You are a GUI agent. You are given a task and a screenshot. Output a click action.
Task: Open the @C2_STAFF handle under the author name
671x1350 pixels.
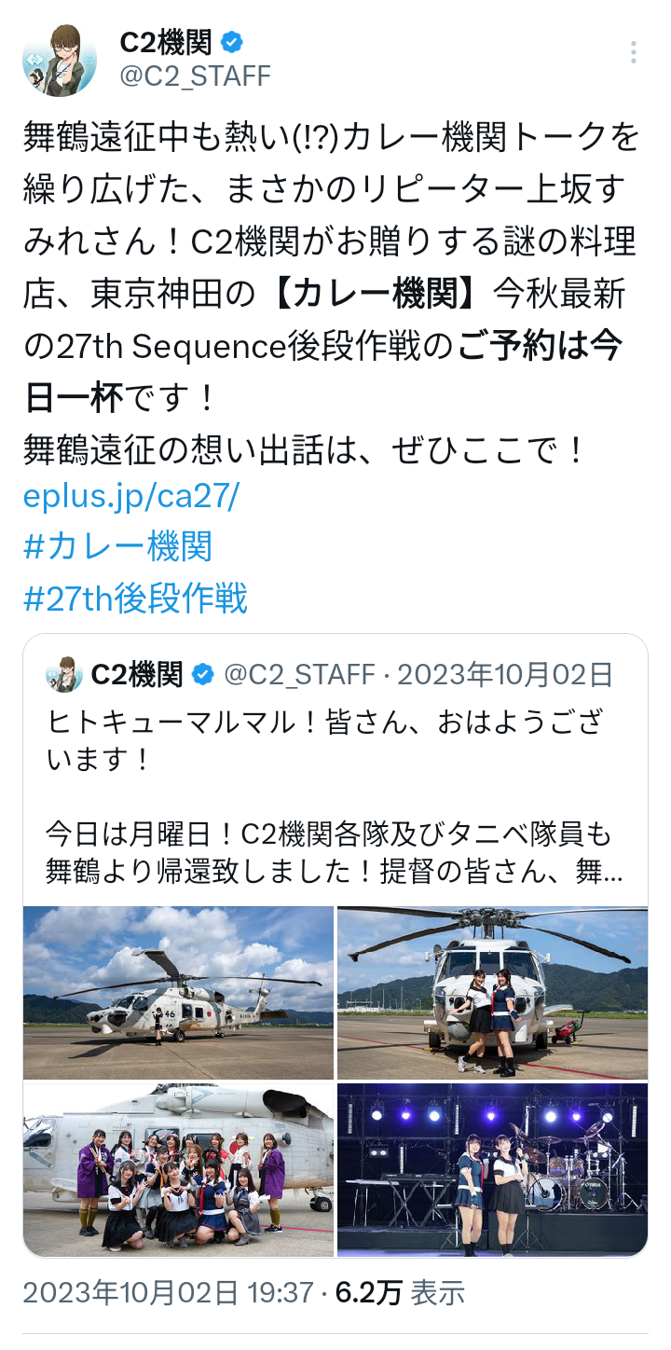click(x=195, y=76)
